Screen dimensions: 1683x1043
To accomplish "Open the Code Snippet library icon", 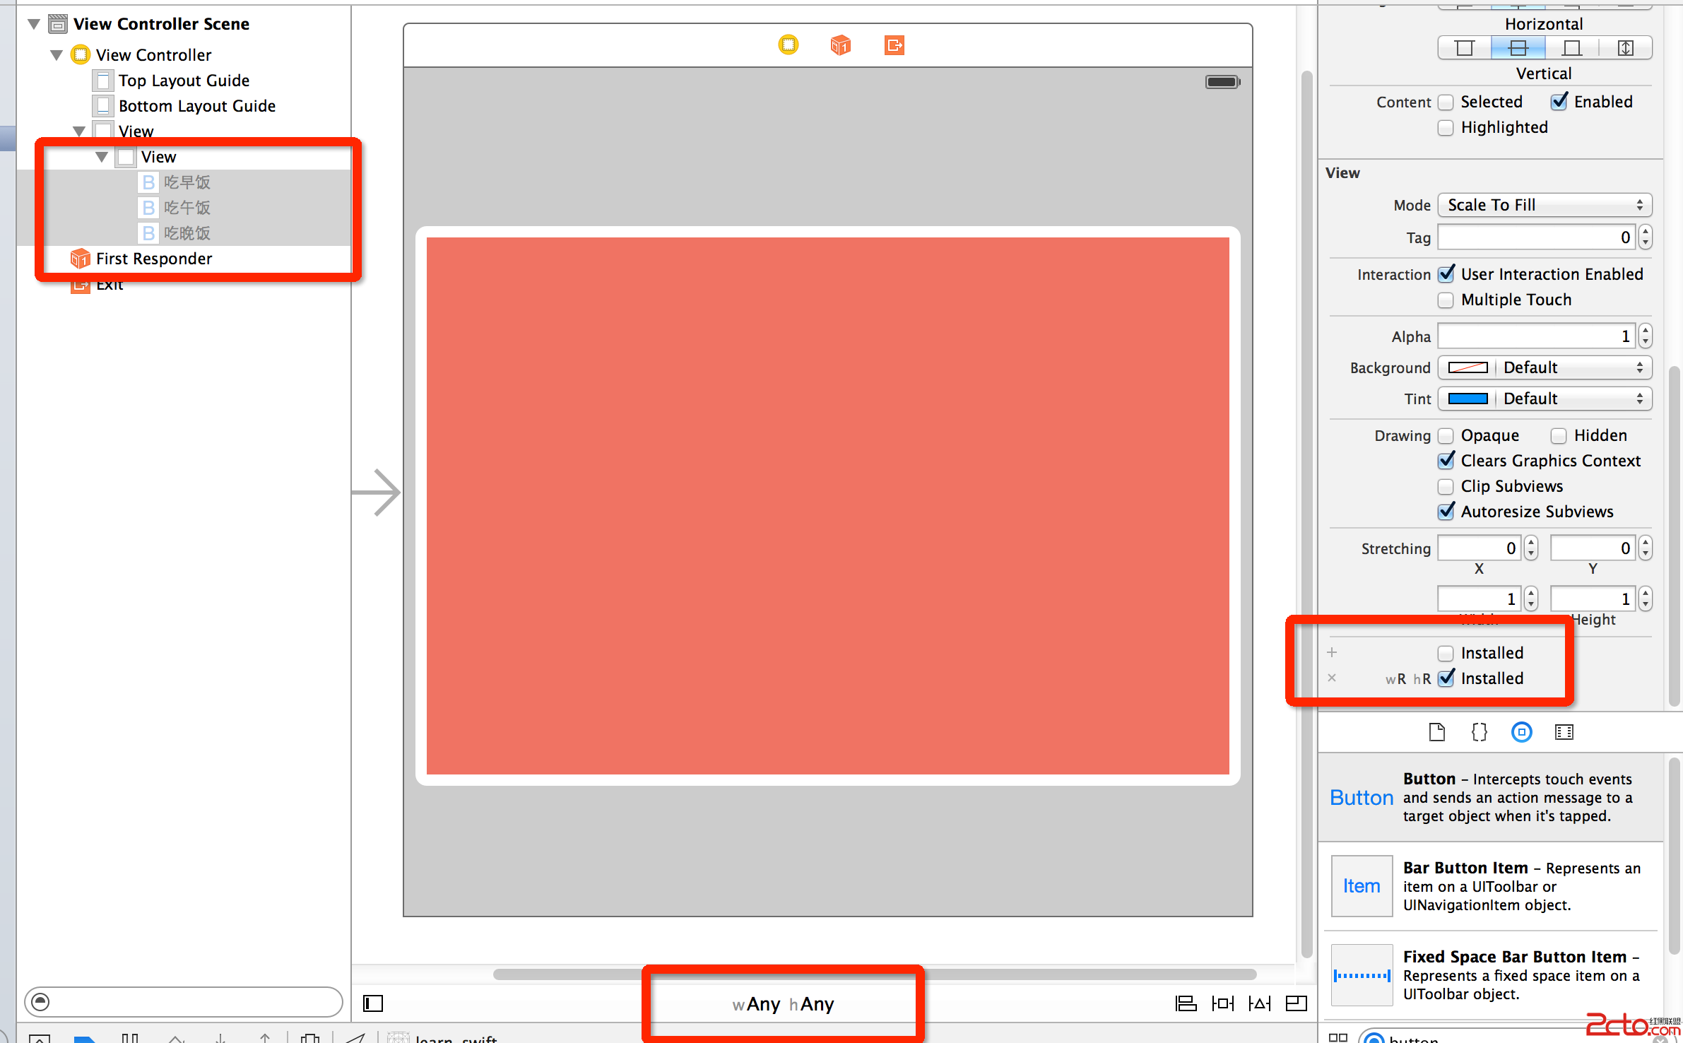I will [1479, 732].
